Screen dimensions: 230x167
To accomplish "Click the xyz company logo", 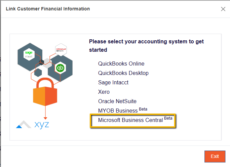I will click(33, 124).
